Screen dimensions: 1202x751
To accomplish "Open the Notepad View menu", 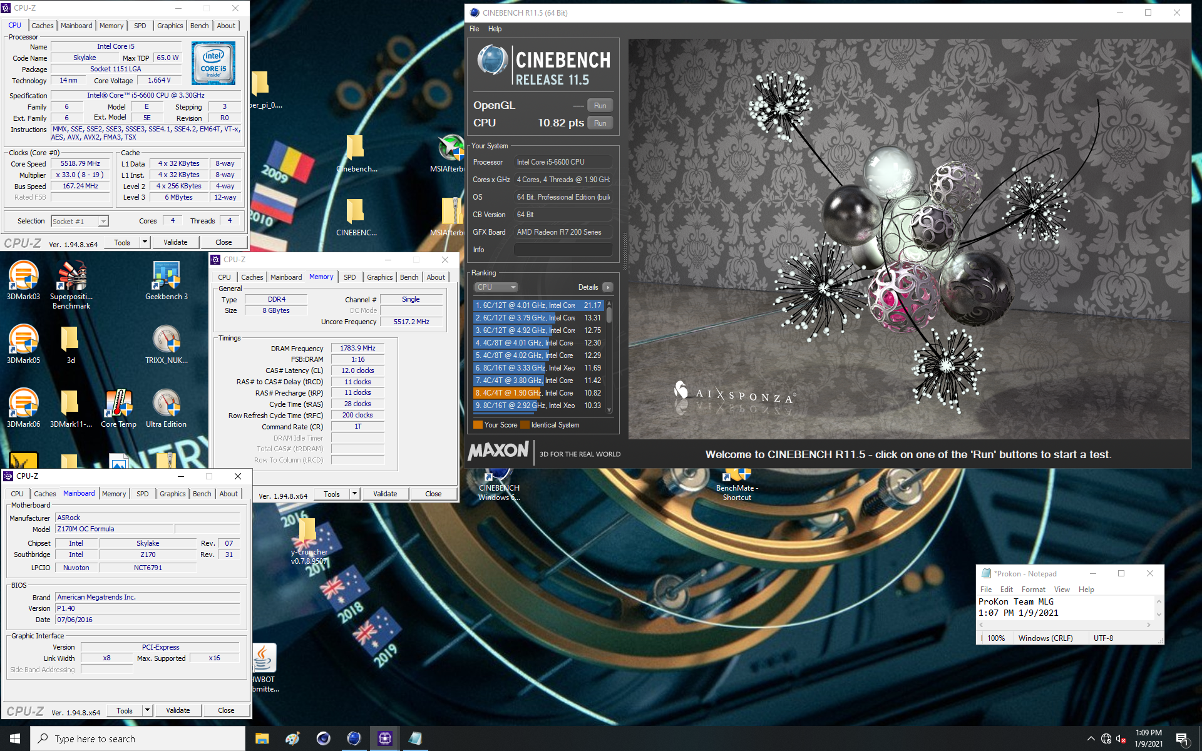I will 1062,590.
